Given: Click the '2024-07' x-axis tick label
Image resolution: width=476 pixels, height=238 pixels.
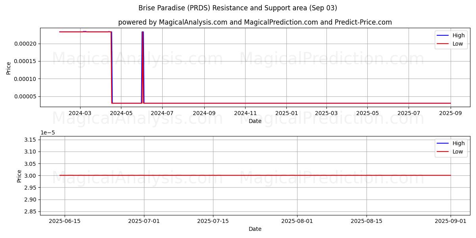Looking at the screenshot, I should click(162, 113).
